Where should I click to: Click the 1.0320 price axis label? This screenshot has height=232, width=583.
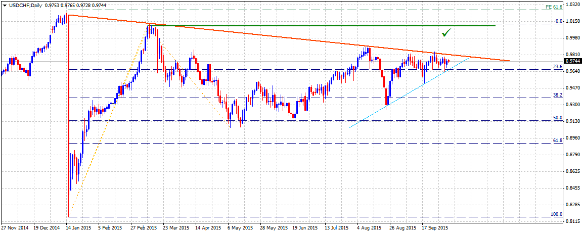pos(571,5)
